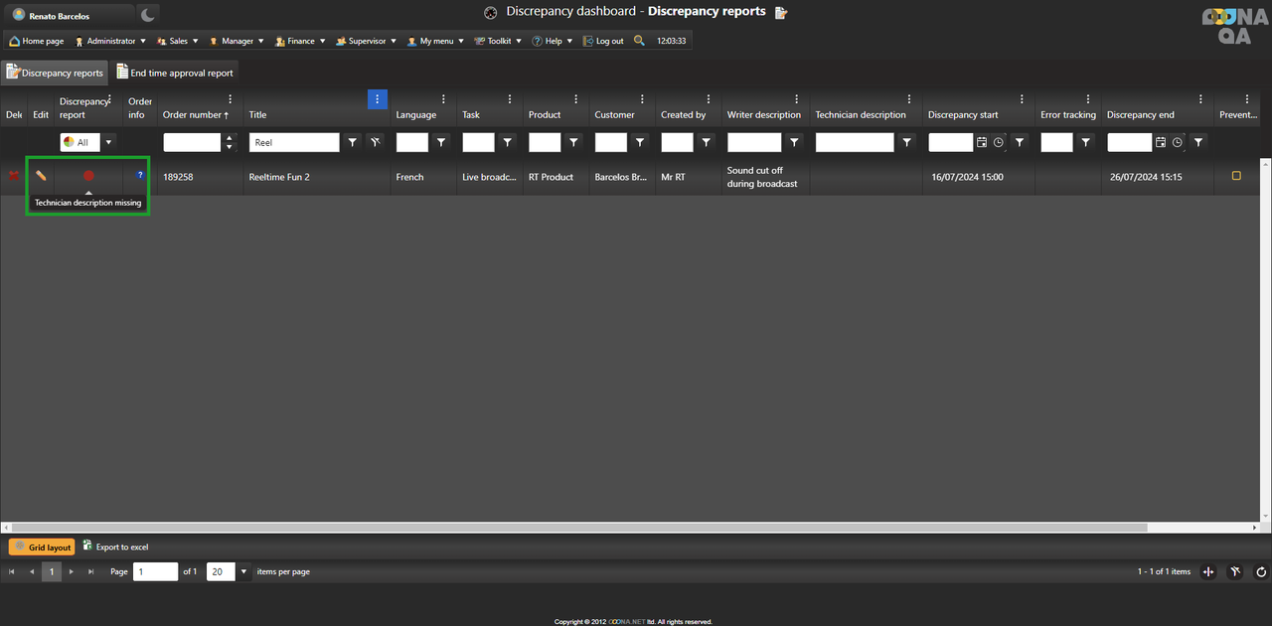Tick the Prevent checkbox in the first row
Screen dimensions: 1272x626
1236,176
